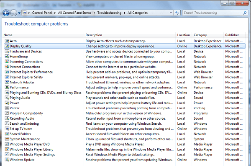Click the Internet Explorer Performance icon
This screenshot has height=166, width=251.
click(x=7, y=72)
